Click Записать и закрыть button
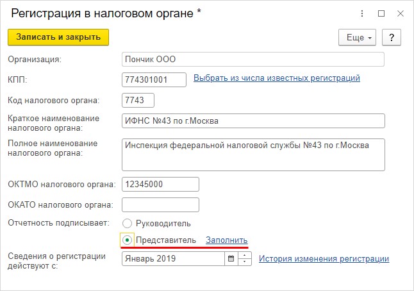414x291 pixels. (58, 37)
